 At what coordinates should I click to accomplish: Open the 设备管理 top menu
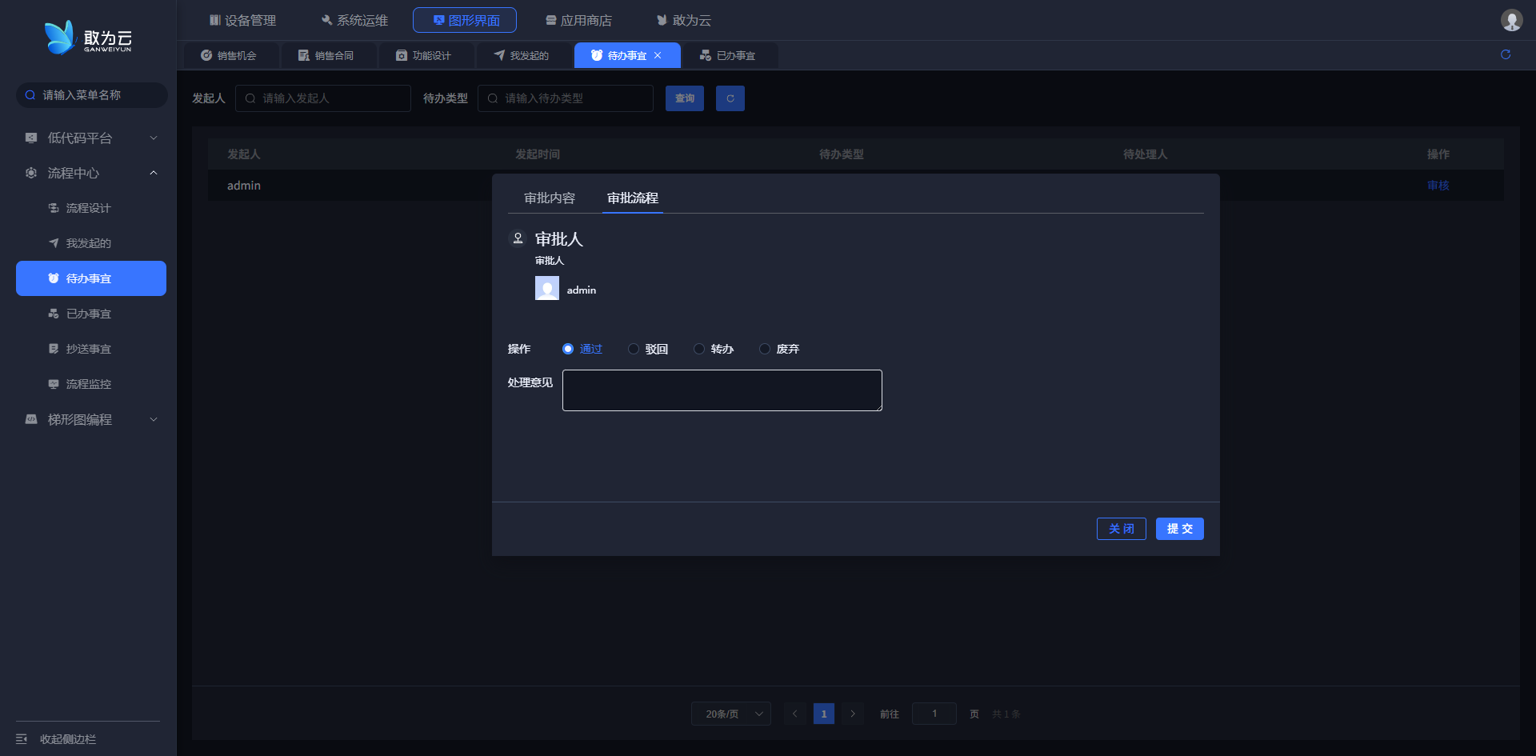[242, 20]
